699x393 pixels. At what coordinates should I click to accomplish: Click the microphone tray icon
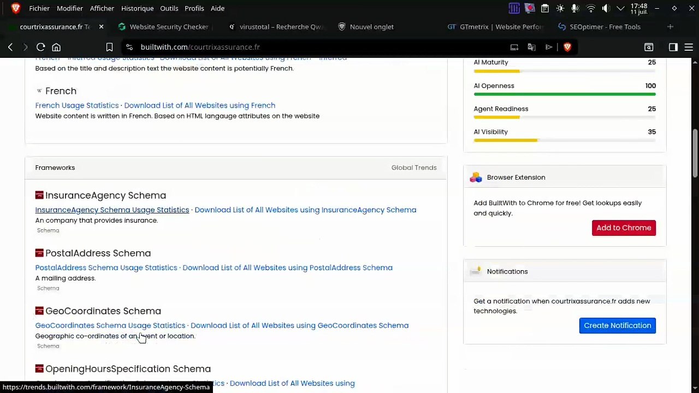(x=575, y=8)
